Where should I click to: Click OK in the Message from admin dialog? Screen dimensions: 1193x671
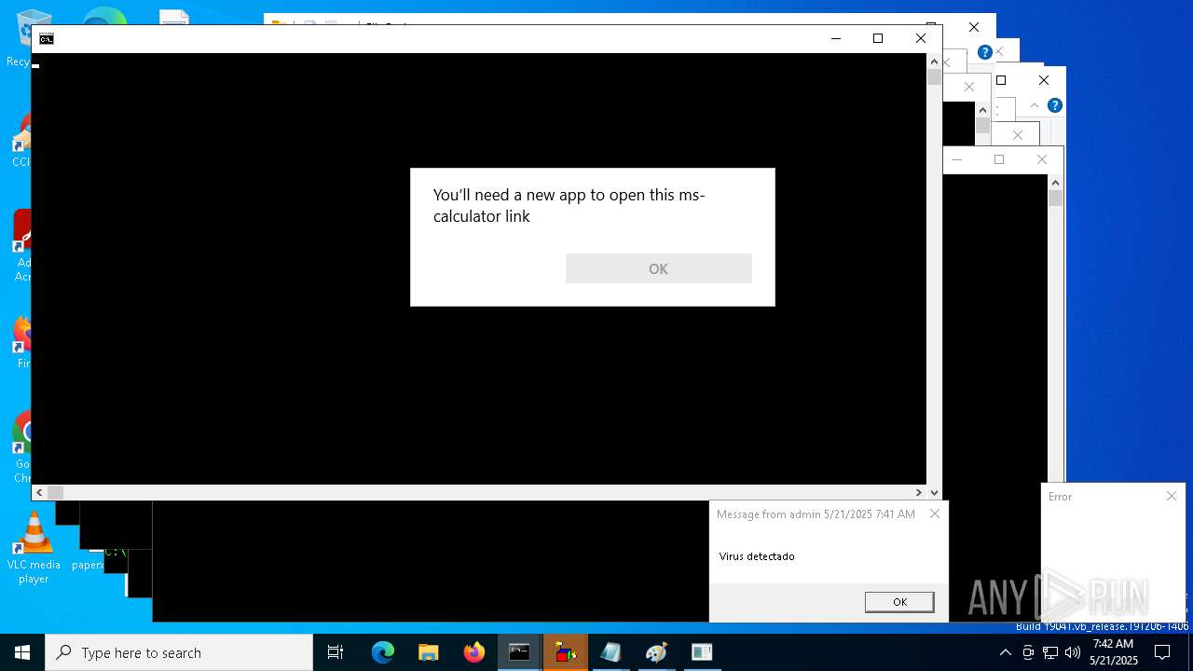pyautogui.click(x=899, y=602)
